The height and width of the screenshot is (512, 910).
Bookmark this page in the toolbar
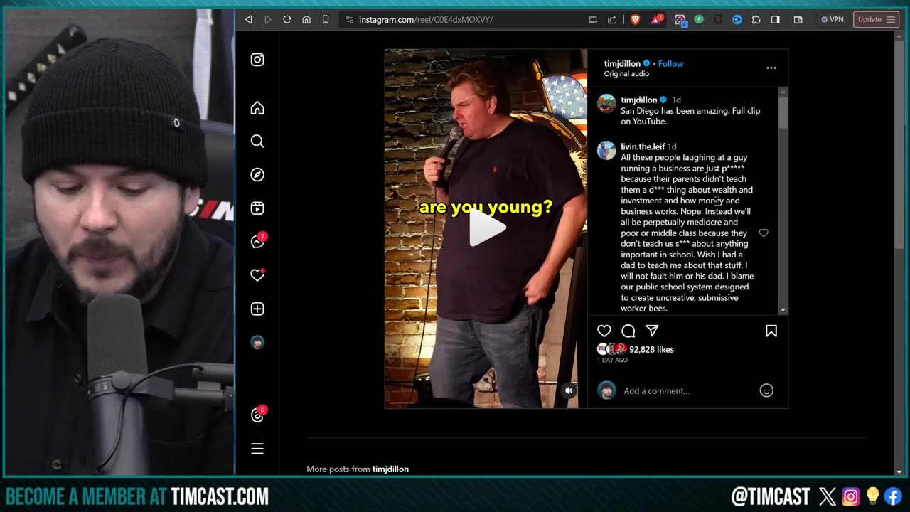click(x=326, y=20)
